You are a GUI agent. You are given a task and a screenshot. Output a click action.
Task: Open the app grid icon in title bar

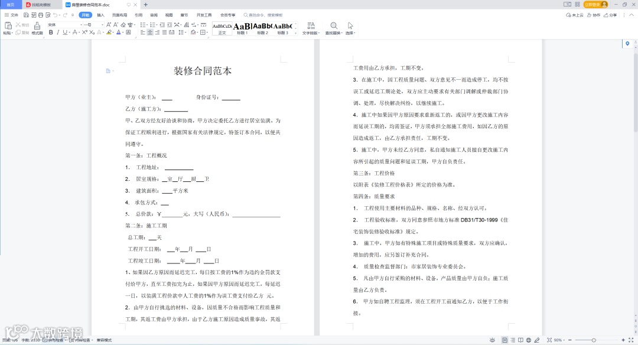click(x=577, y=5)
